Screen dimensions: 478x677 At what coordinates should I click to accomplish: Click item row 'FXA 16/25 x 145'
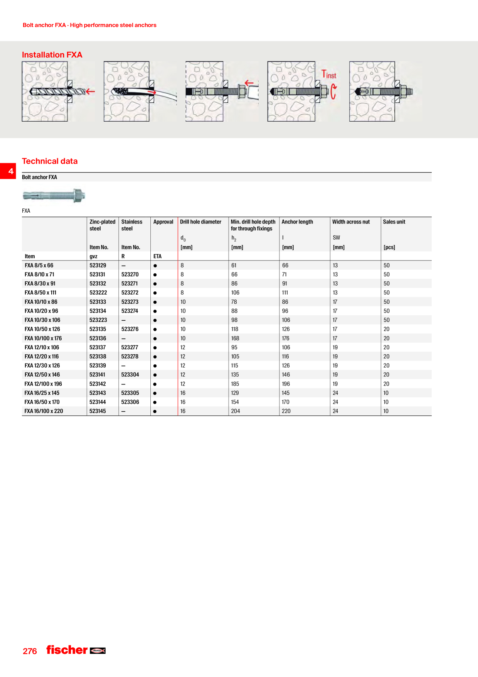pyautogui.click(x=227, y=393)
